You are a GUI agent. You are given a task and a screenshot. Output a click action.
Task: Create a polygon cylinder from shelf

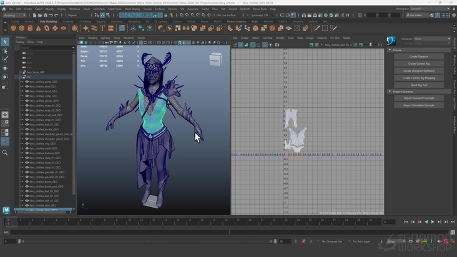tap(30, 28)
